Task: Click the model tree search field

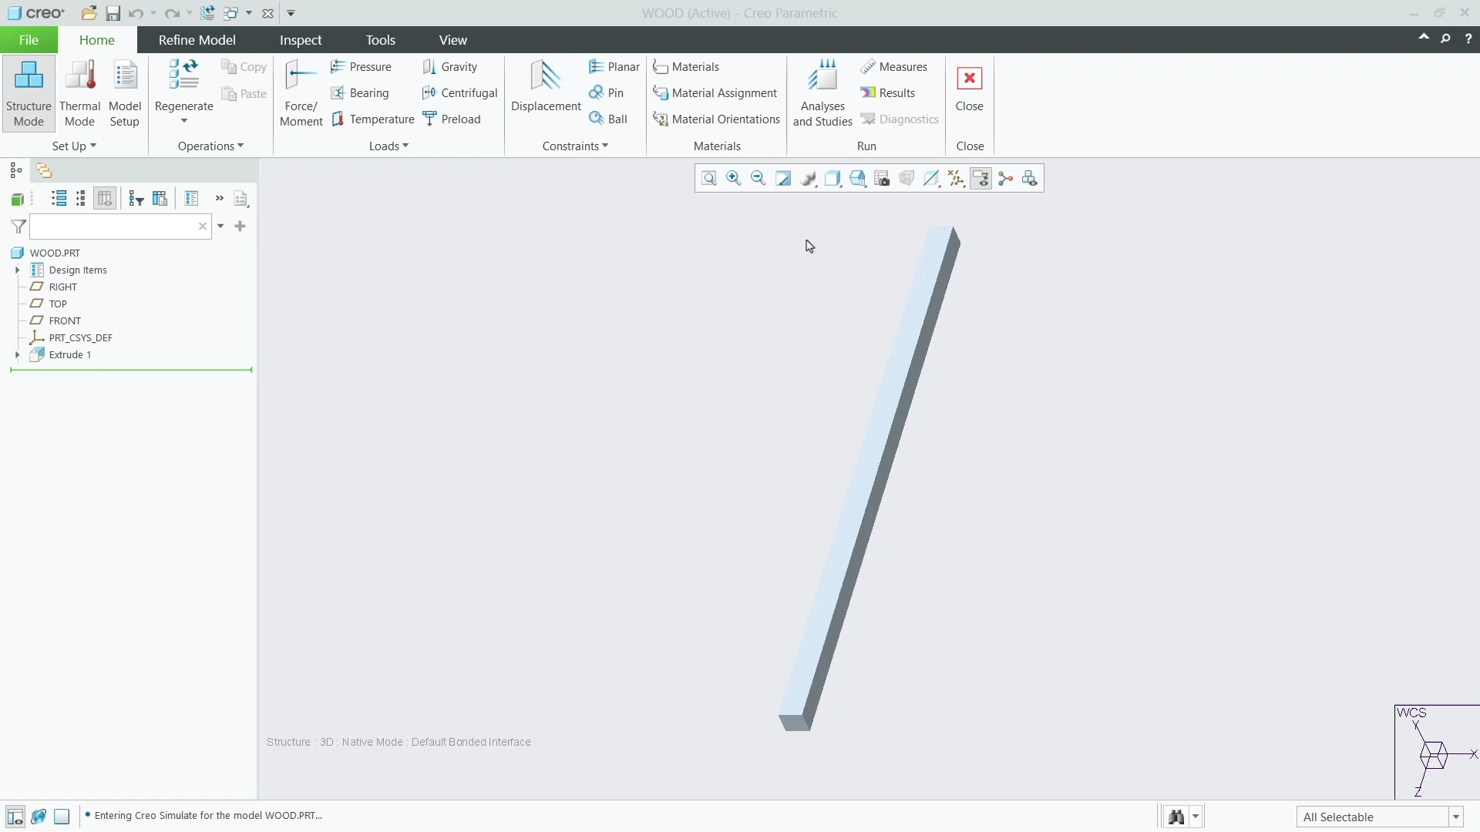Action: pyautogui.click(x=119, y=226)
